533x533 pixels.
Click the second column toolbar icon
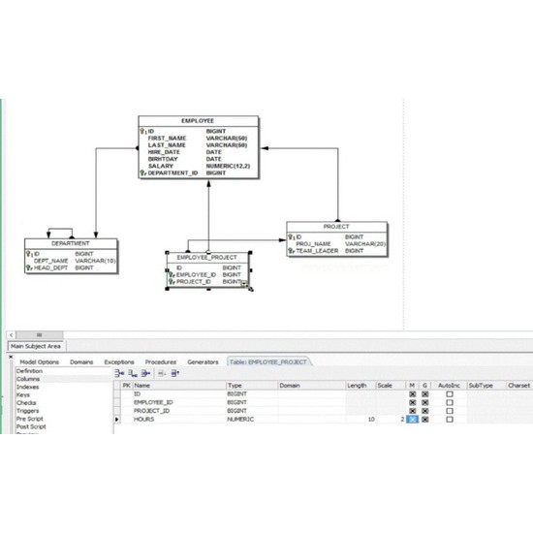pos(133,373)
